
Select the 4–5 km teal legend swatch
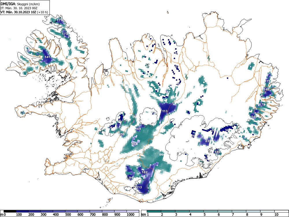point(197,211)
